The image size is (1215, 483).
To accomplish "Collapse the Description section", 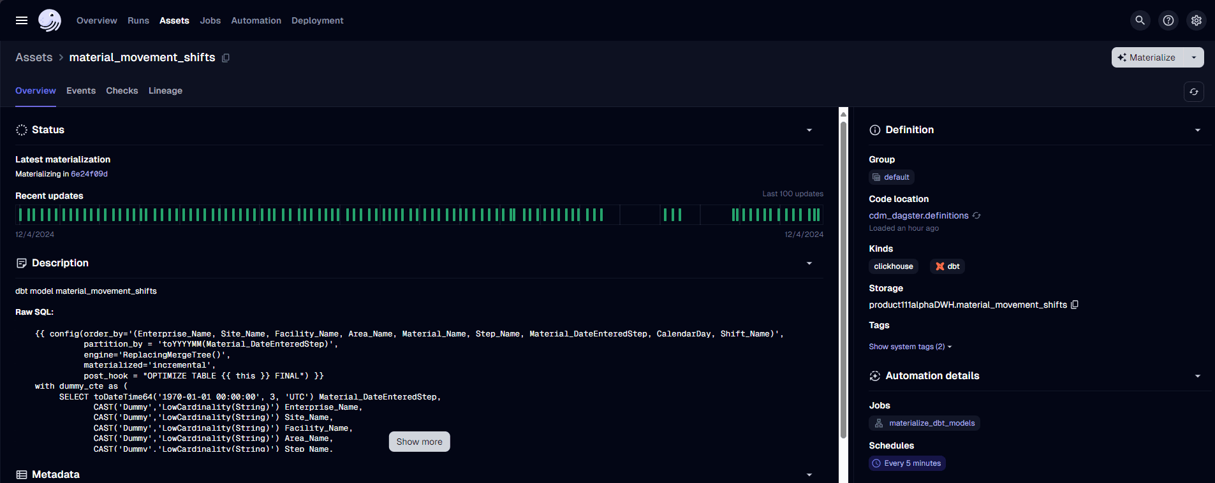I will (x=809, y=263).
